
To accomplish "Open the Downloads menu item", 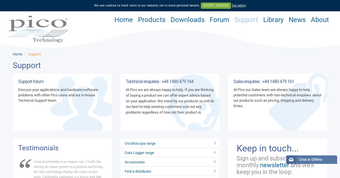I will point(188,20).
